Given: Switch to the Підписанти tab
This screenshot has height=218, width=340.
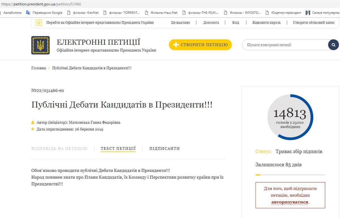Looking at the screenshot, I should point(164,148).
